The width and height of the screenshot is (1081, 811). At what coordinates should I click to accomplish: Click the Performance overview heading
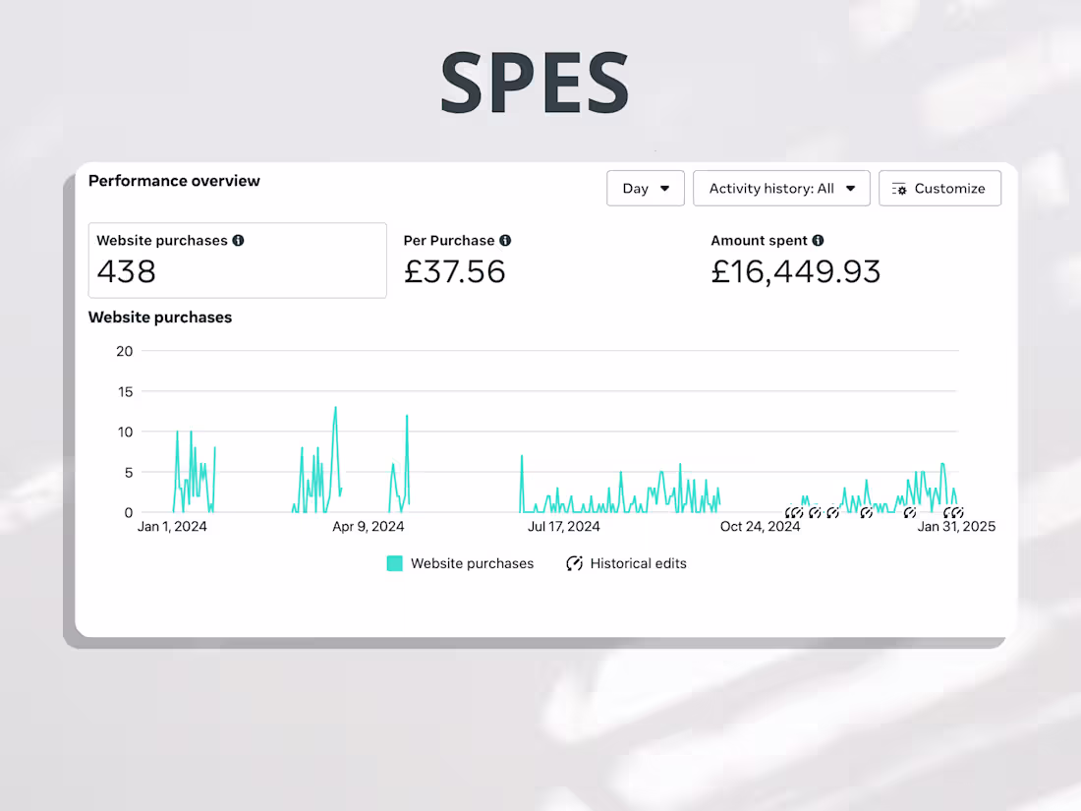coord(174,181)
